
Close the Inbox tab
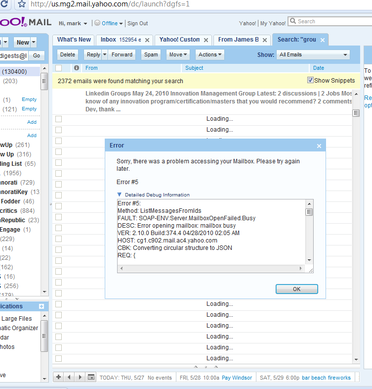(x=147, y=40)
